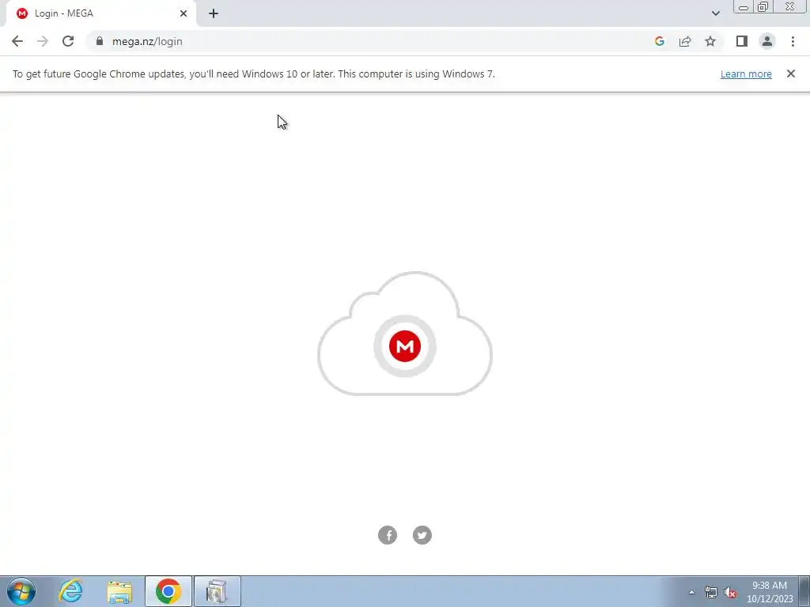Click the padlock site info icon
810x607 pixels.
[100, 41]
